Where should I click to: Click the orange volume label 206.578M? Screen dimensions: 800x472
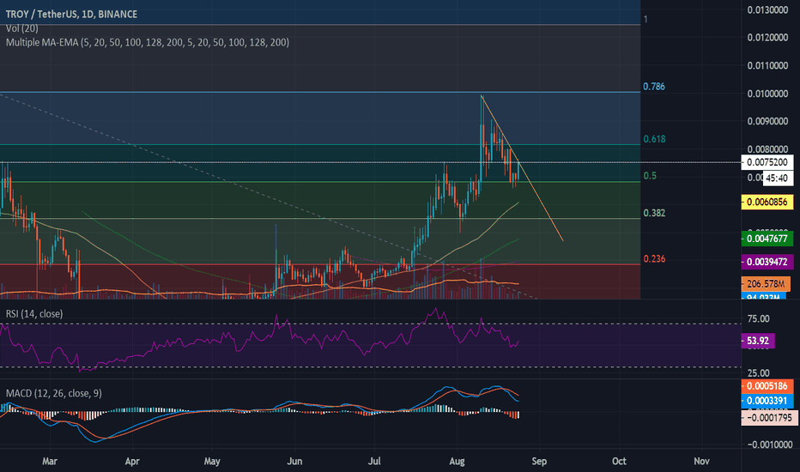[x=766, y=284]
